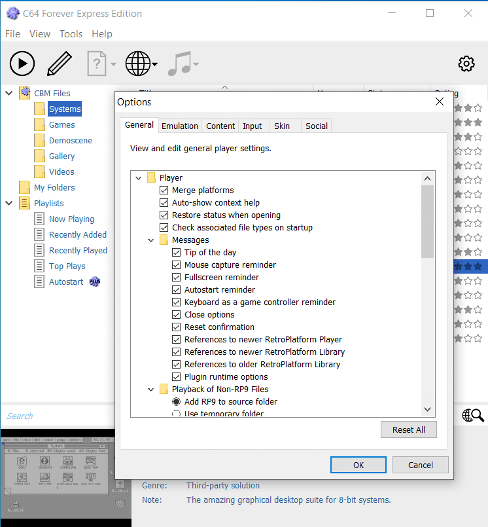Click the CBM Files root icon

pos(24,93)
